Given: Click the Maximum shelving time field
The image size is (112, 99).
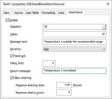Looking at the screenshot, I should point(64,85).
